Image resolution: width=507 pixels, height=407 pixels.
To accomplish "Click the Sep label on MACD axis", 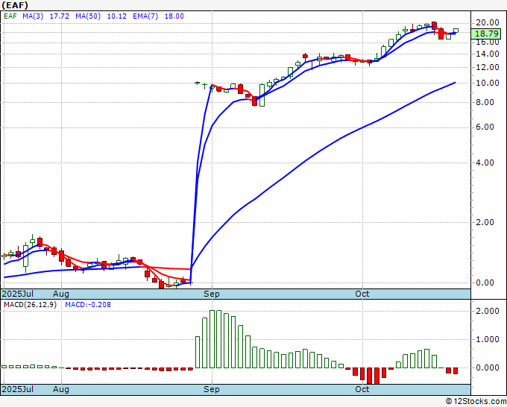I will click(x=212, y=389).
